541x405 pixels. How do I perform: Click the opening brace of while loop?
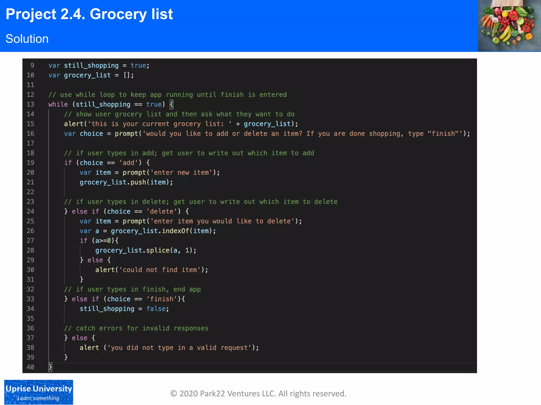pos(171,104)
